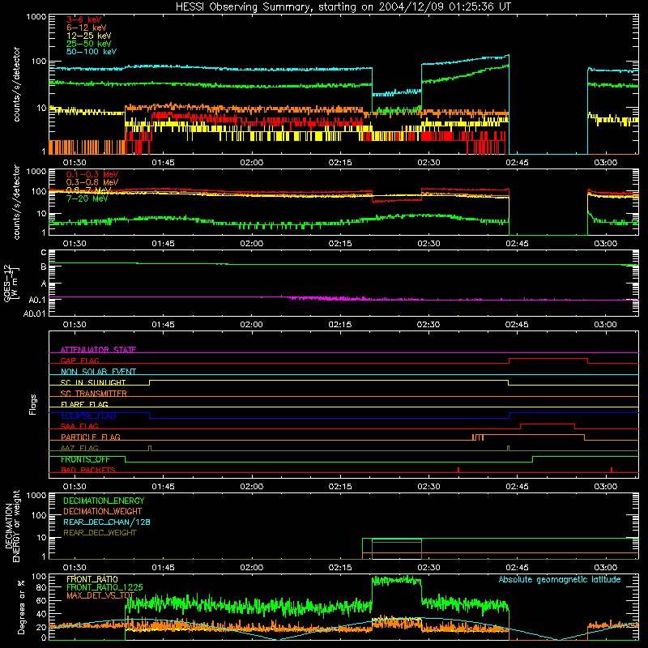Pick the 50-100 keV legend label
Viewport: 648px width, 648px height.
tap(92, 52)
